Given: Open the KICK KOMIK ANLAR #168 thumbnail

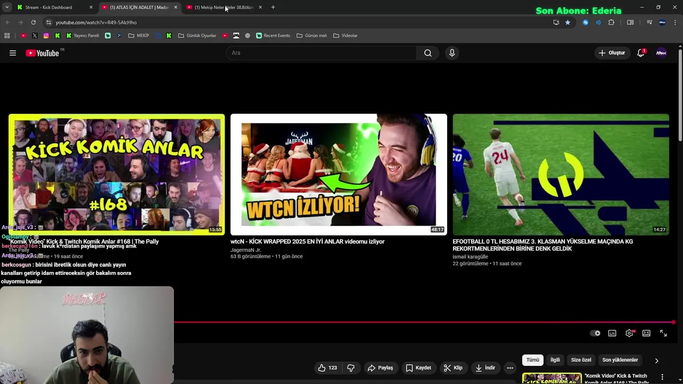Looking at the screenshot, I should [116, 174].
